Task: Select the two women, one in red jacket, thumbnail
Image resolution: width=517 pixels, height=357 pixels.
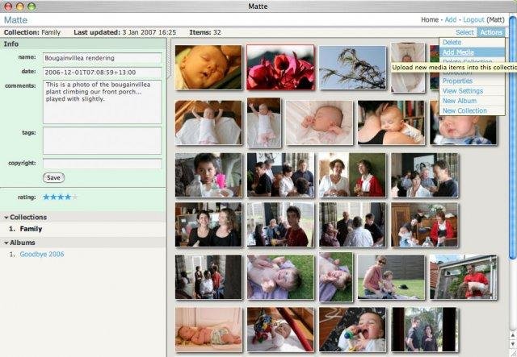Action: click(x=352, y=175)
